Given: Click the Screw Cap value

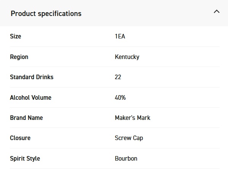Looking at the screenshot, I should pyautogui.click(x=129, y=138).
